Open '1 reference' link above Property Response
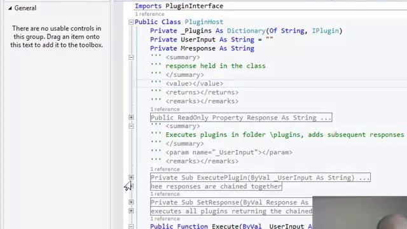The image size is (407, 229). coord(165,109)
